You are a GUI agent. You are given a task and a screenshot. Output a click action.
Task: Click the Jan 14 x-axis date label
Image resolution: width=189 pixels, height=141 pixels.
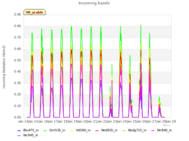point(23,121)
